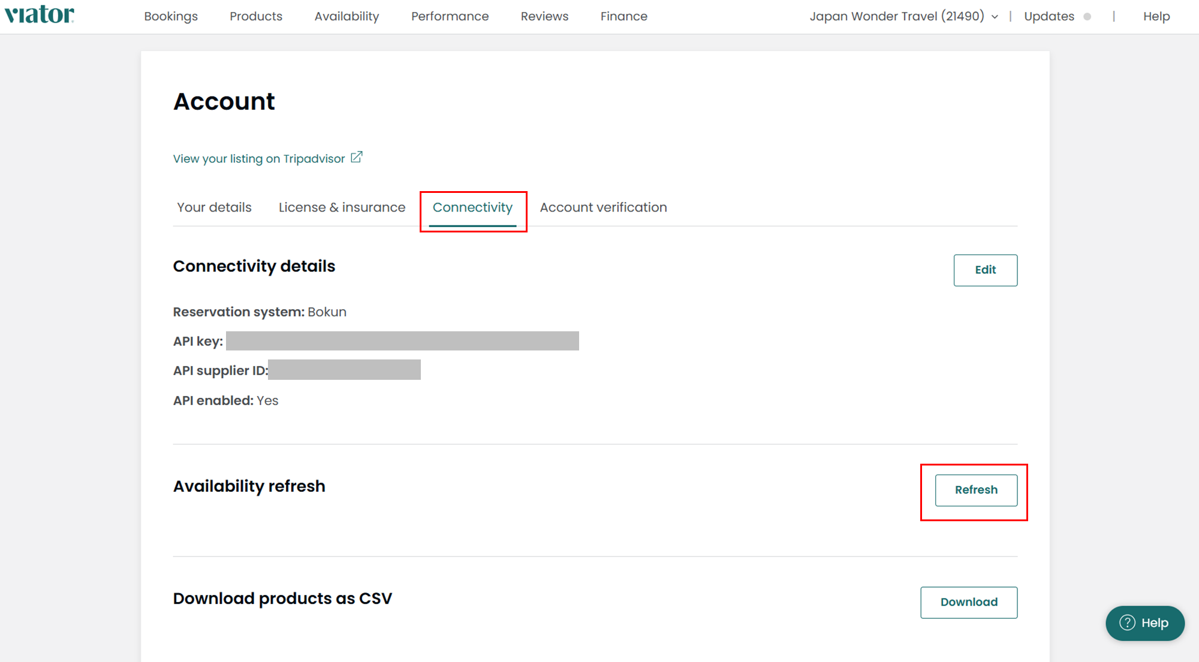Click Edit for Connectivity details
The image size is (1199, 662).
[985, 270]
